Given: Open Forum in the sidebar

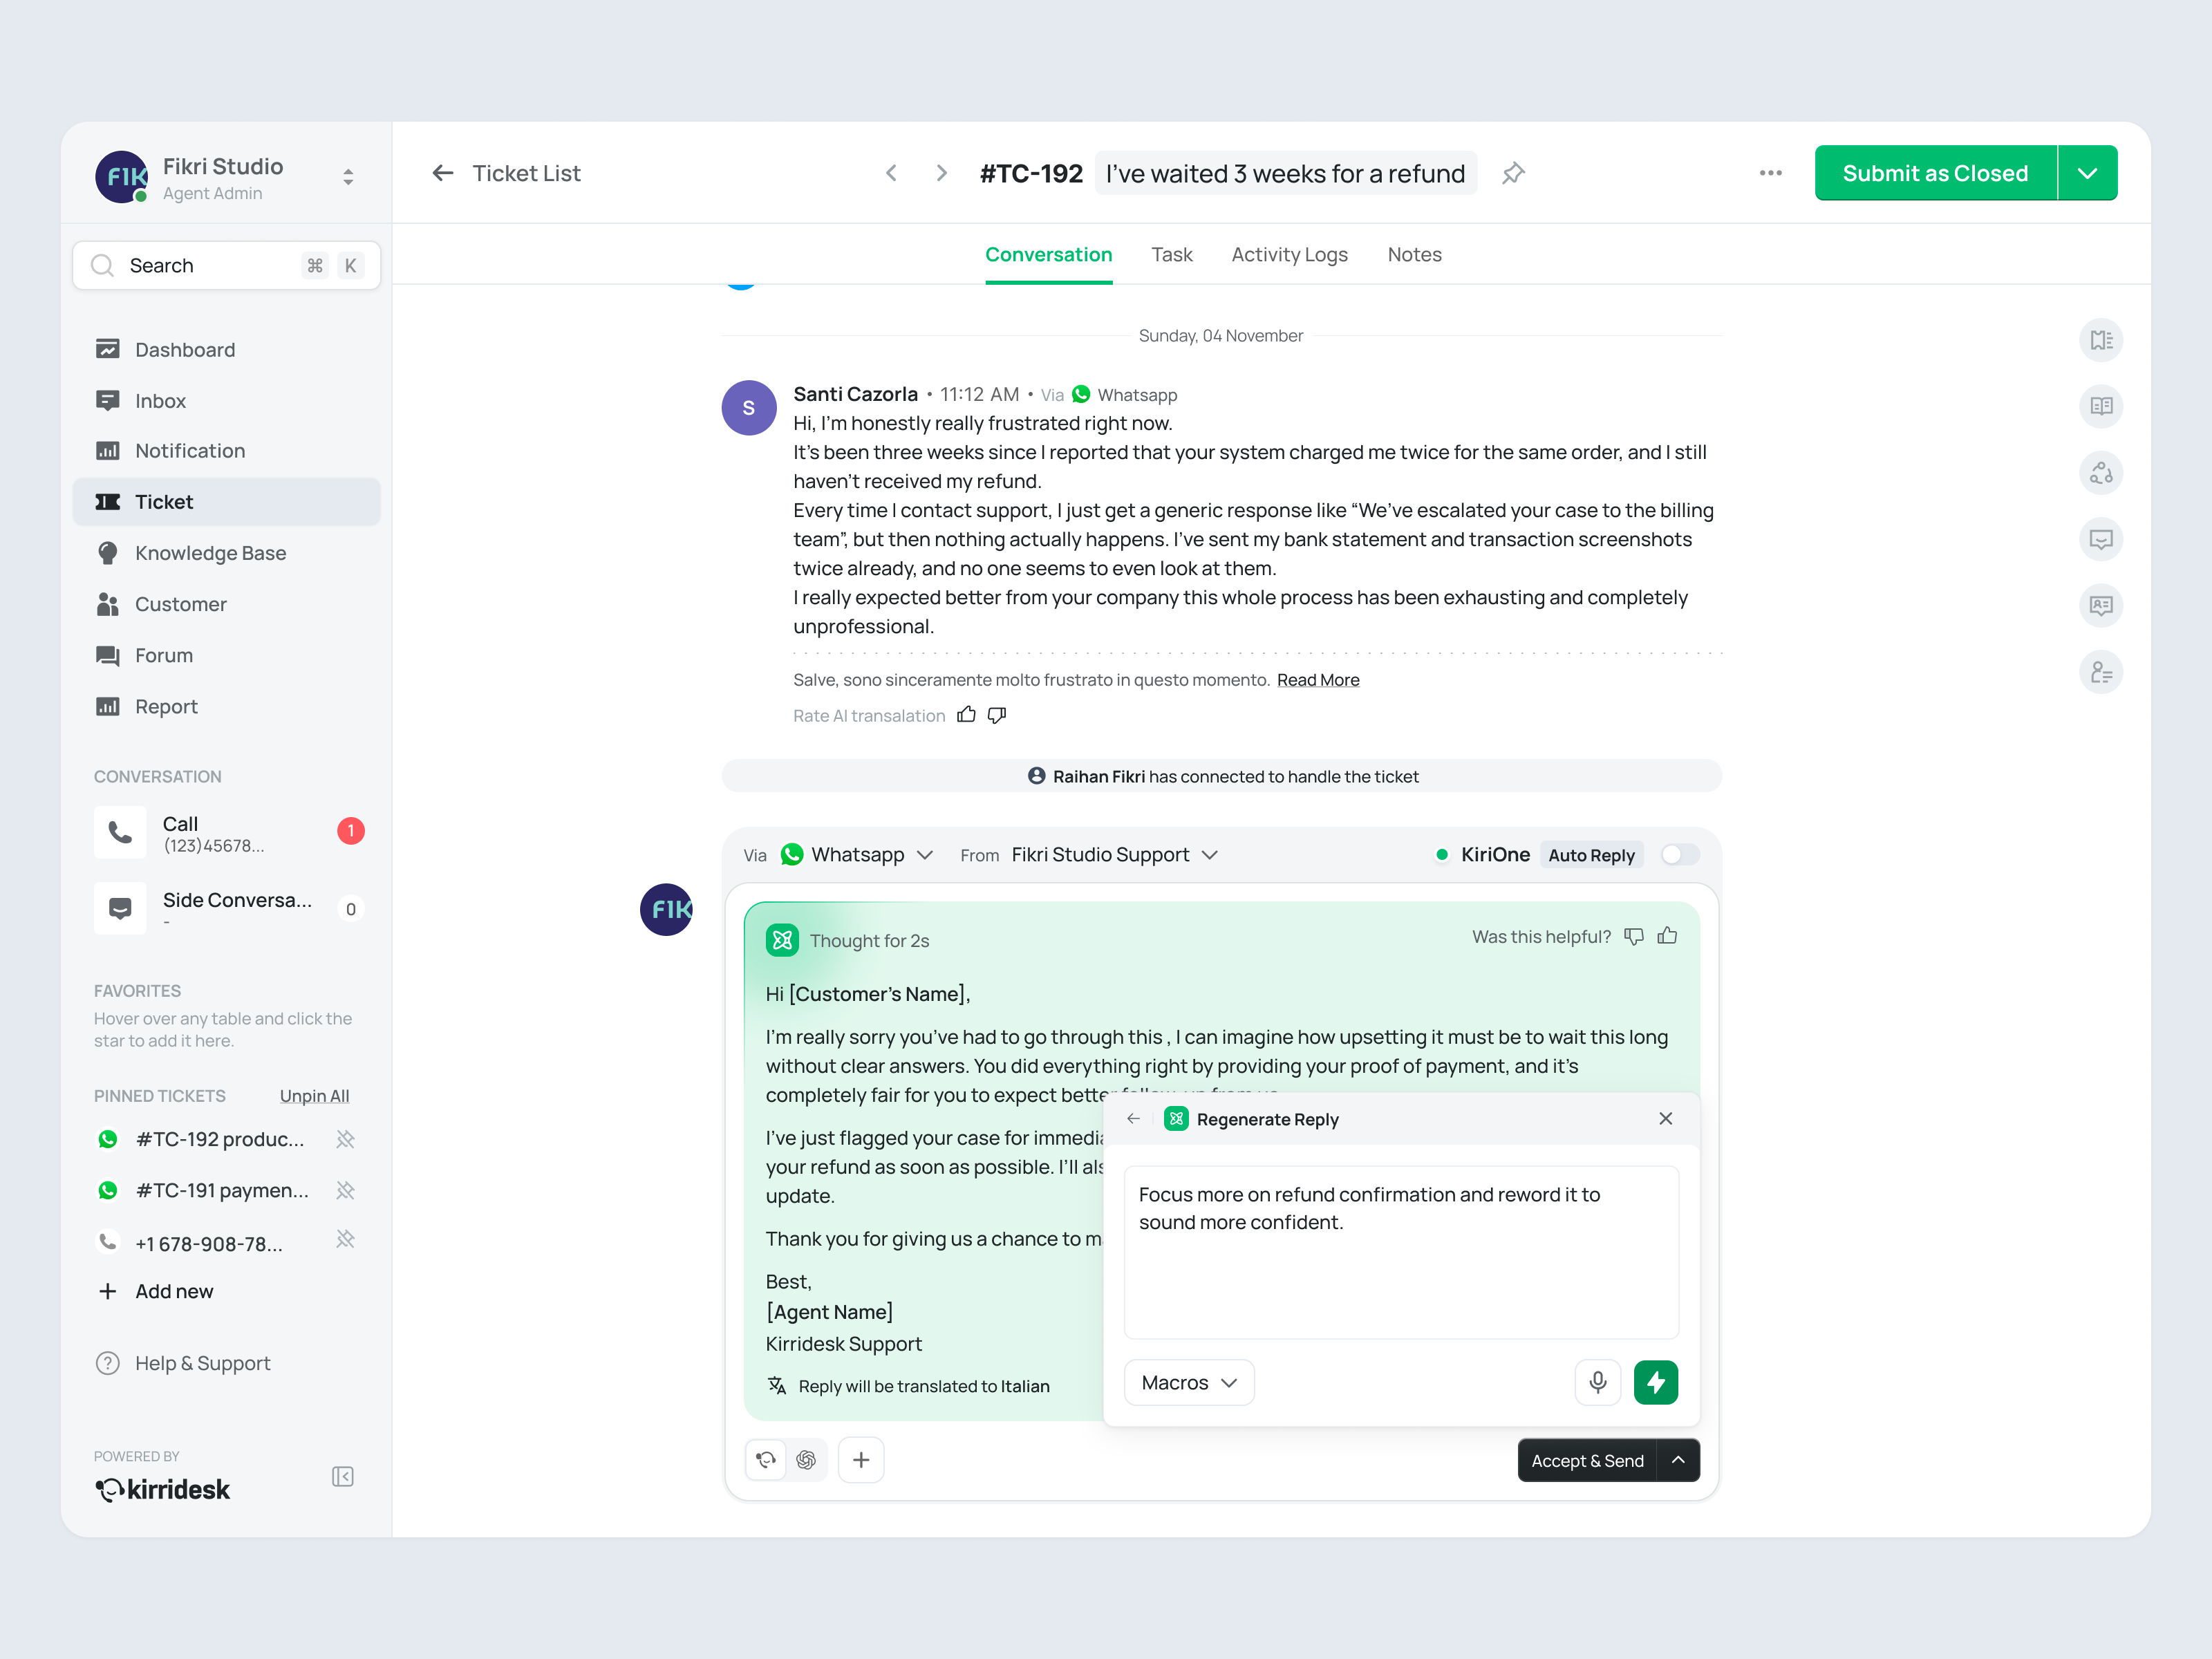Looking at the screenshot, I should 227,655.
